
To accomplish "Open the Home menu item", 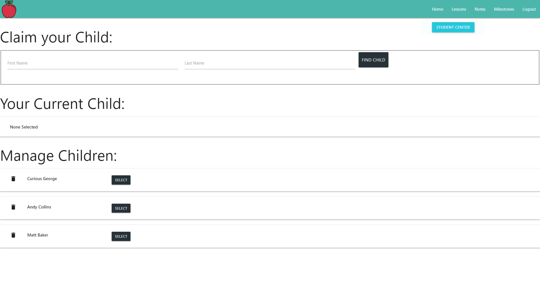I will coord(437,9).
